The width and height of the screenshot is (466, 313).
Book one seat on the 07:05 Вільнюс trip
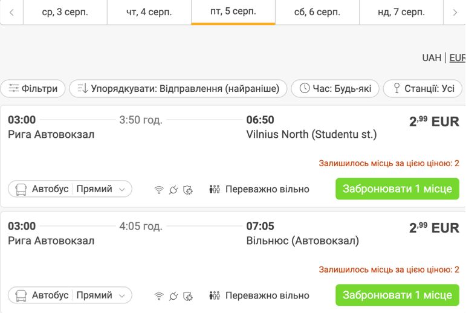point(397,295)
